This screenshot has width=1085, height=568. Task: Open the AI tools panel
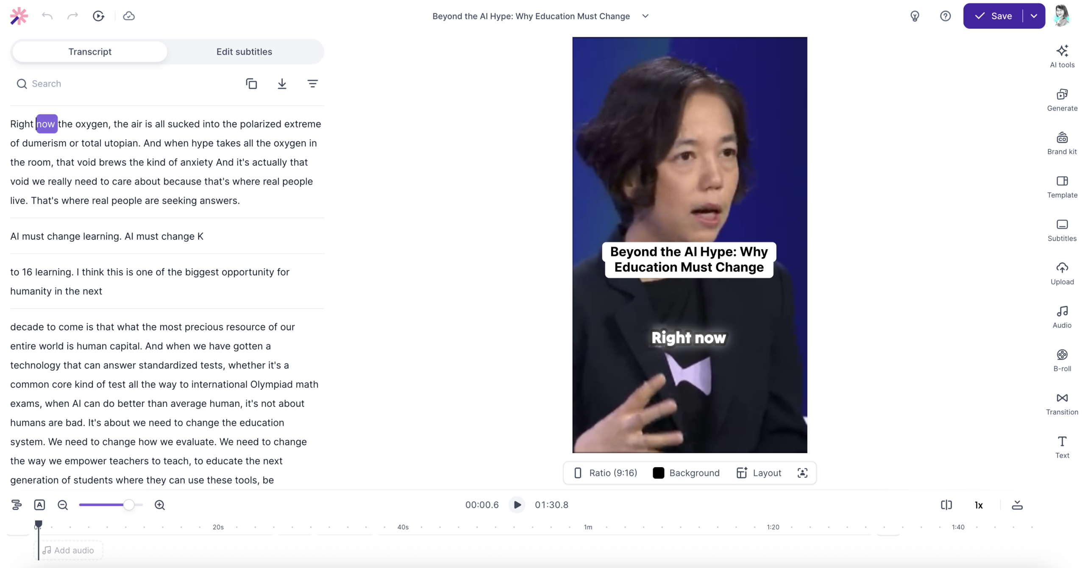[x=1062, y=56]
